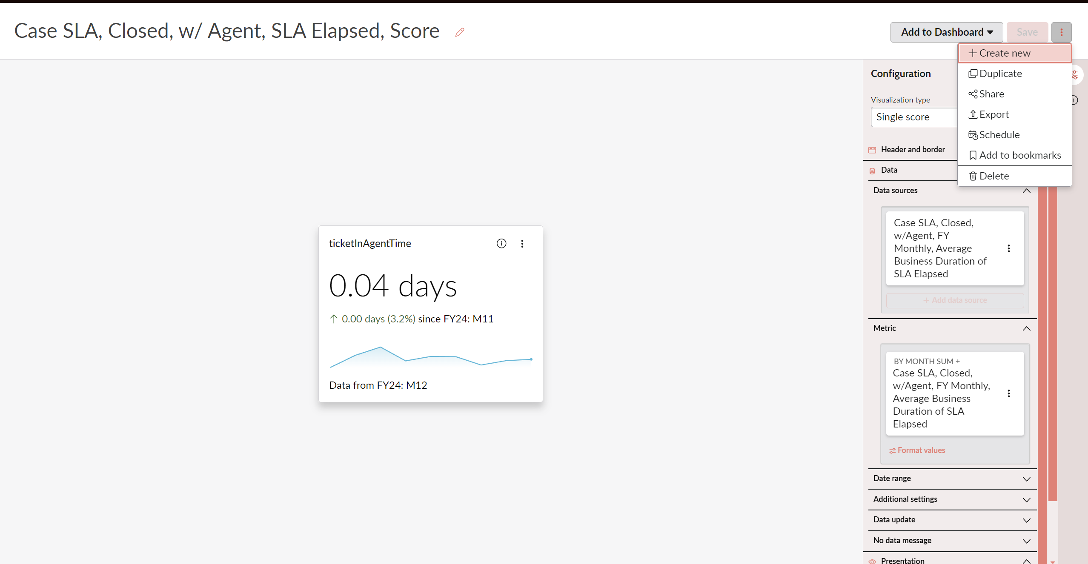Viewport: 1088px width, 564px height.
Task: Open options for the data source card
Action: tap(1008, 248)
